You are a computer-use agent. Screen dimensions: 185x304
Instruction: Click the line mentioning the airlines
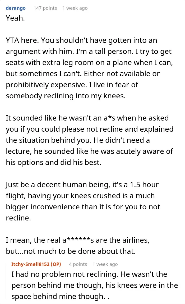[x=78, y=240]
